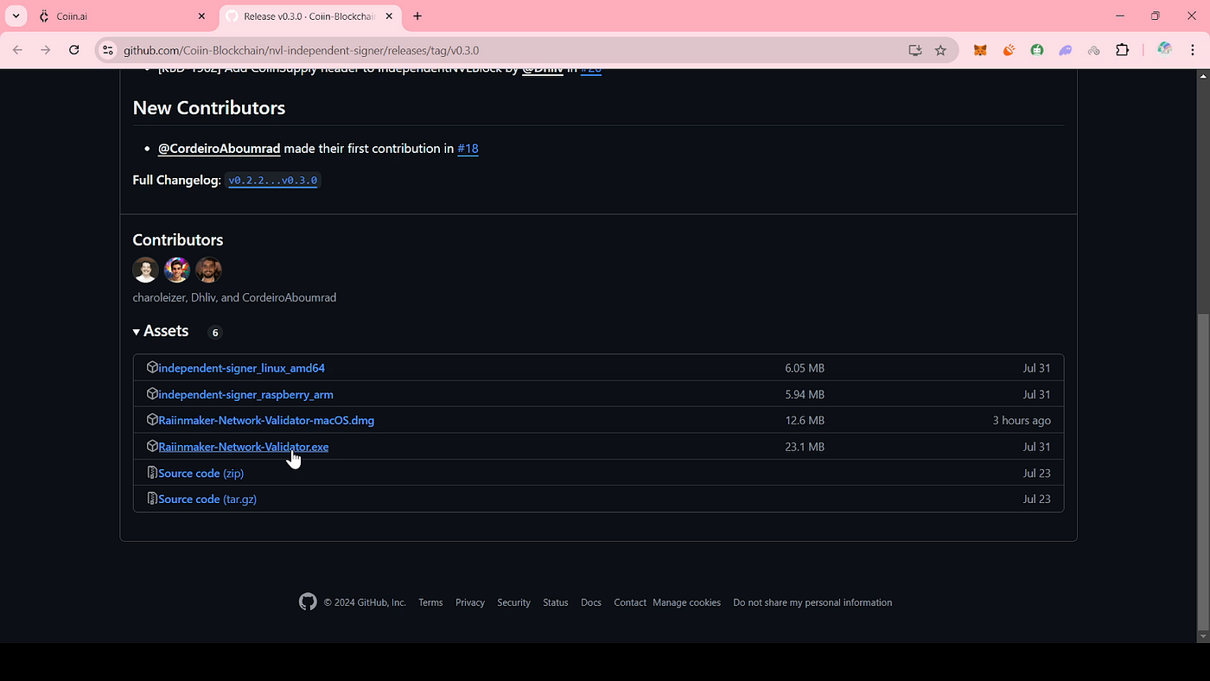This screenshot has width=1210, height=681.
Task: Click zip file icon for Source code (zip)
Action: [x=152, y=472]
